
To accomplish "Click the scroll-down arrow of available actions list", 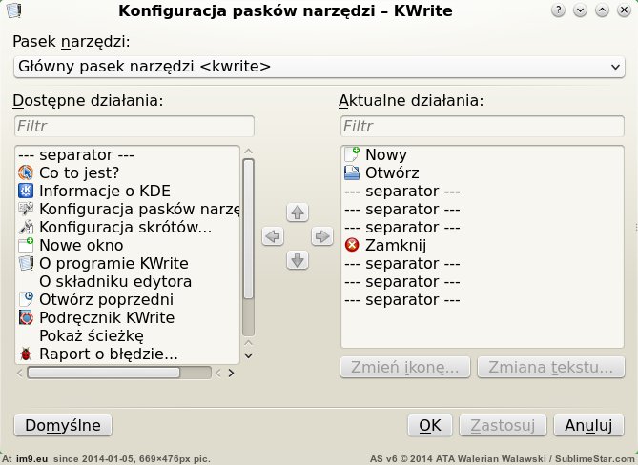I will [x=248, y=355].
